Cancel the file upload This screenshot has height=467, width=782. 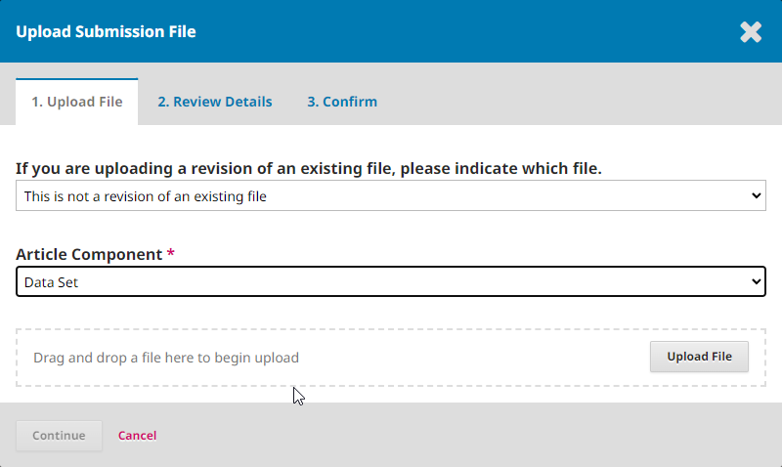click(x=137, y=435)
